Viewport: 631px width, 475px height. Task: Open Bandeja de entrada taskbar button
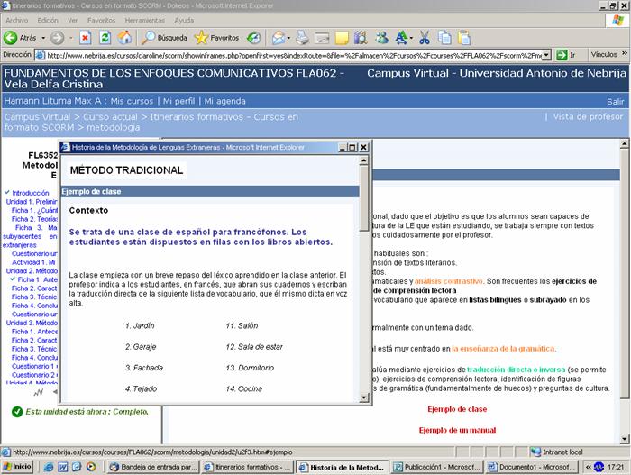pos(154,467)
